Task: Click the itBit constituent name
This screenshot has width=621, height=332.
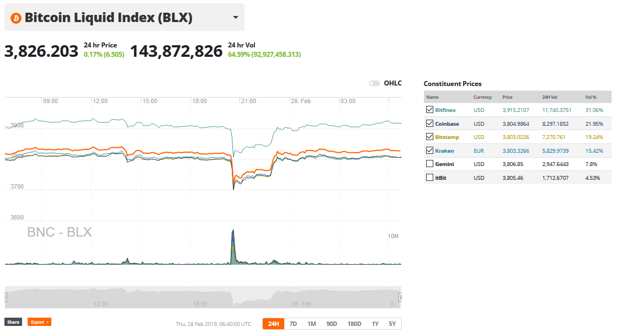Action: coord(440,178)
